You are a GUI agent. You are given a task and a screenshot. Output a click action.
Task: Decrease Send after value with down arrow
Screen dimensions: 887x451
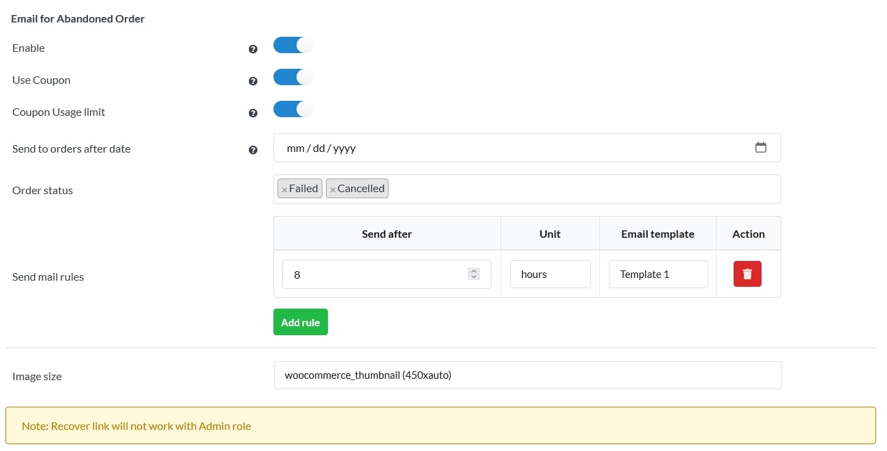pyautogui.click(x=474, y=277)
